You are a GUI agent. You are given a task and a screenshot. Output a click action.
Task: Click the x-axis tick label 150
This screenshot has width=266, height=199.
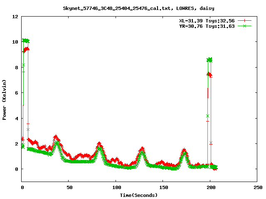coord(164,187)
